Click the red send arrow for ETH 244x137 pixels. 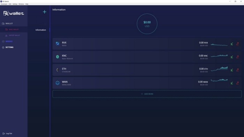[237, 70]
